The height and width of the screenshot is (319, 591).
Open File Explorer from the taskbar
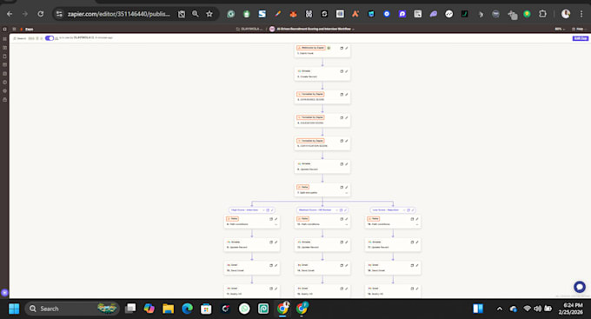click(168, 309)
